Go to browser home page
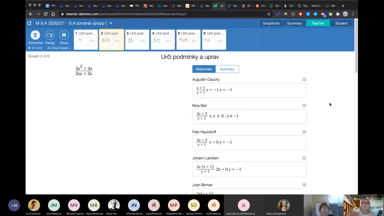Image resolution: width=384 pixels, height=216 pixels. [53, 14]
